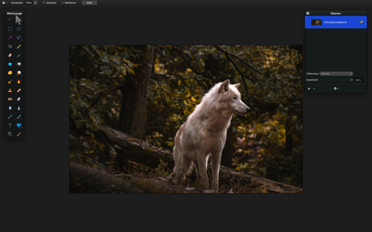
Task: Choose the Rectangular Marquee tool
Action: coord(10,29)
